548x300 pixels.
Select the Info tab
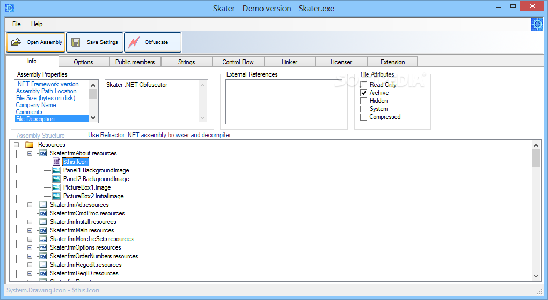pyautogui.click(x=32, y=61)
